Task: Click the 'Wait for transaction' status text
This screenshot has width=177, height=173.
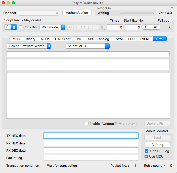Action: pos(62,165)
